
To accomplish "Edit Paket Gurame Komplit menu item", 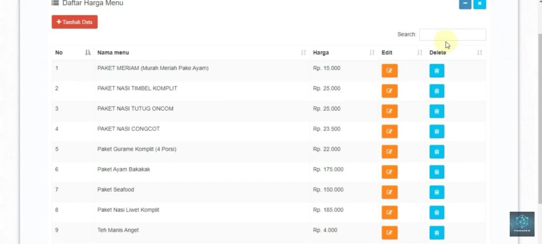I will (x=389, y=152).
